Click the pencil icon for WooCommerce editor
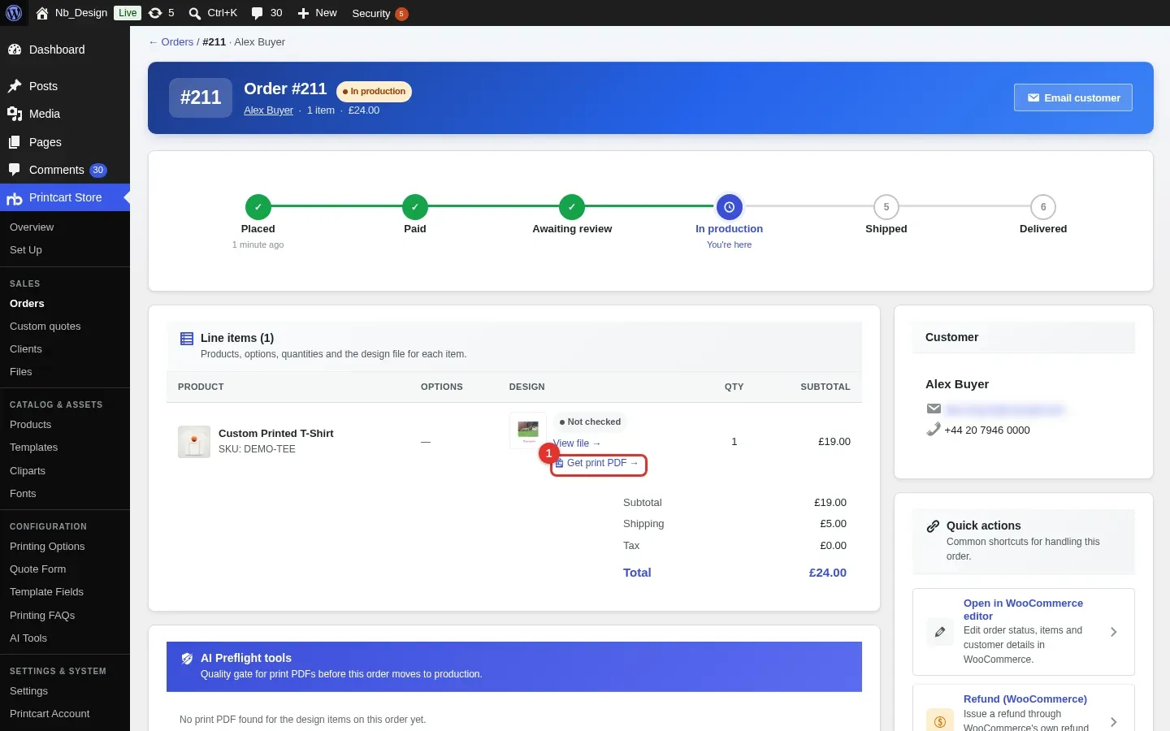Screen dimensions: 1170x731 (x=940, y=632)
